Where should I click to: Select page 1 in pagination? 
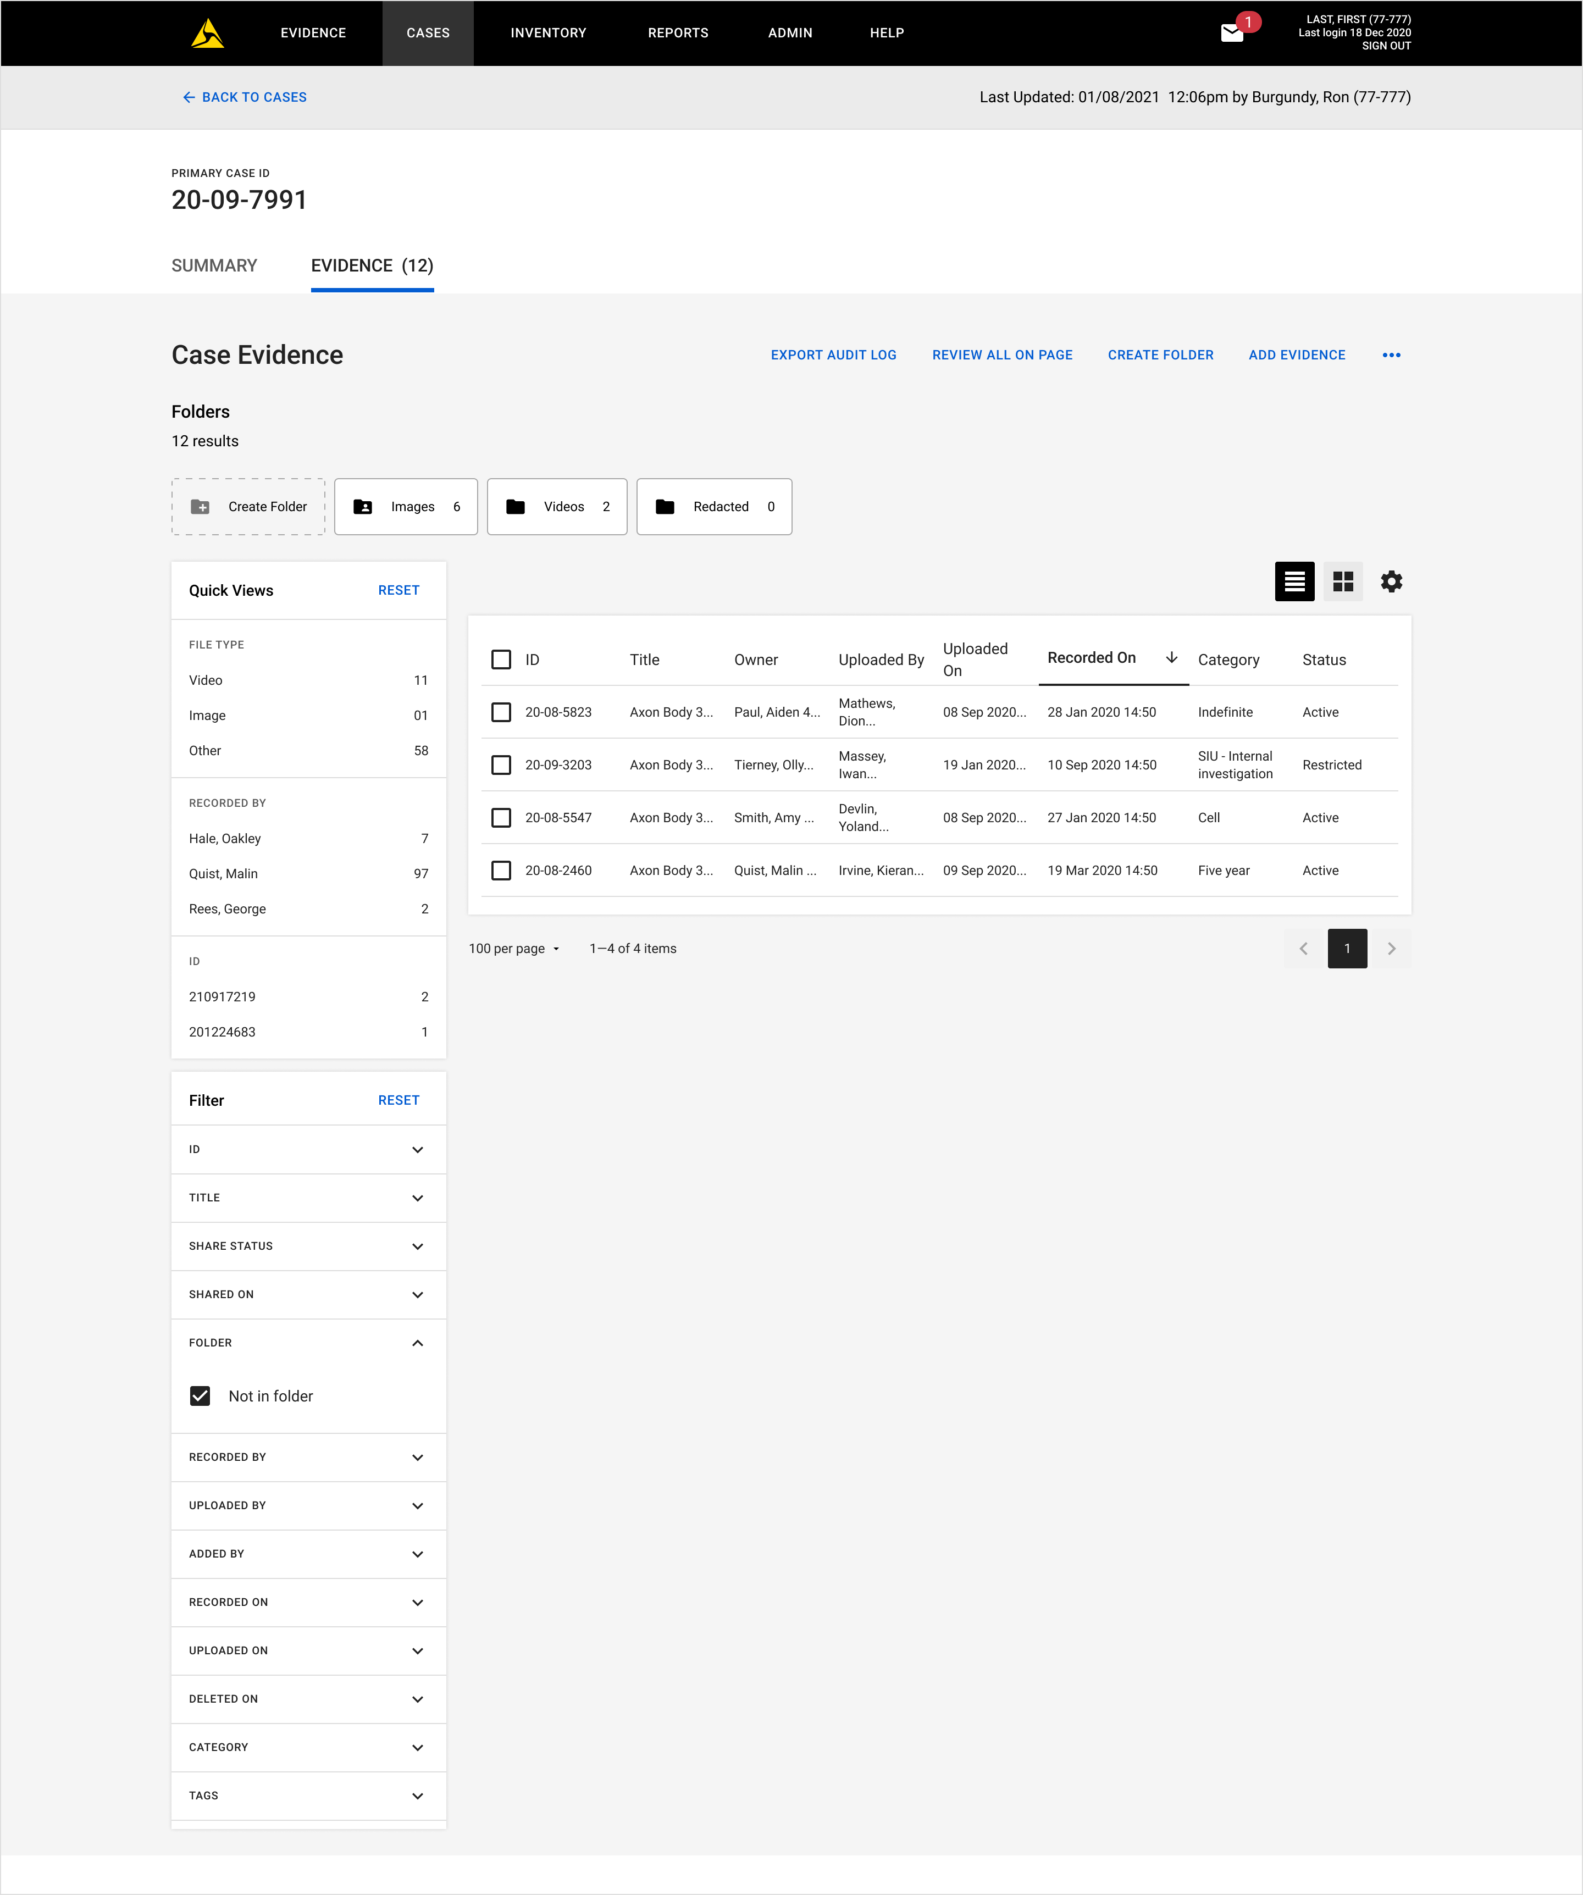tap(1347, 949)
